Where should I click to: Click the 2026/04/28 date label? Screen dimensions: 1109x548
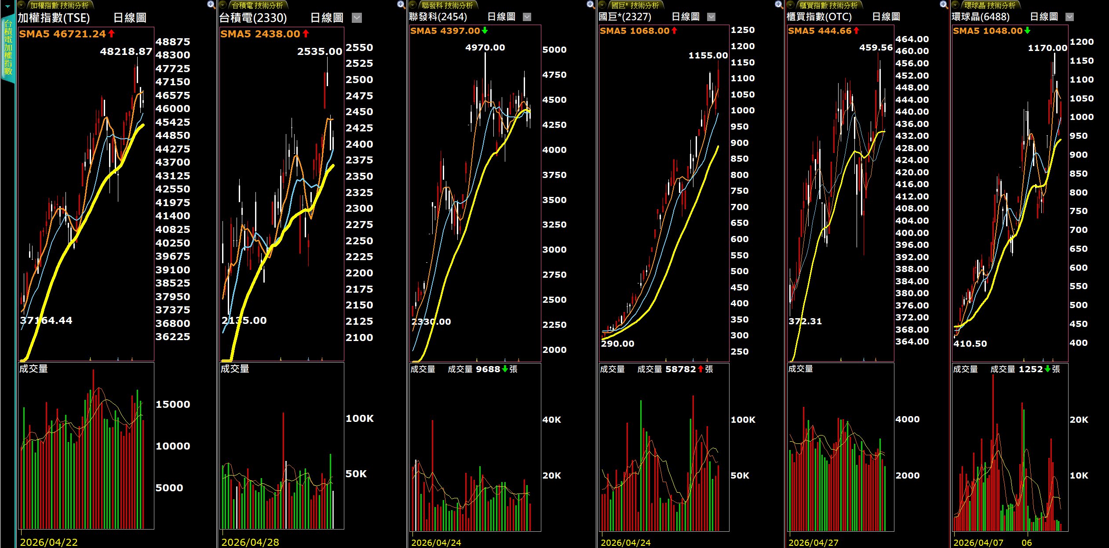(250, 542)
